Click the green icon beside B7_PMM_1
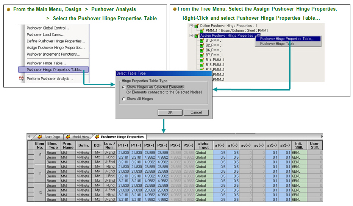Viewport: 353px width, 206px height. point(202,55)
